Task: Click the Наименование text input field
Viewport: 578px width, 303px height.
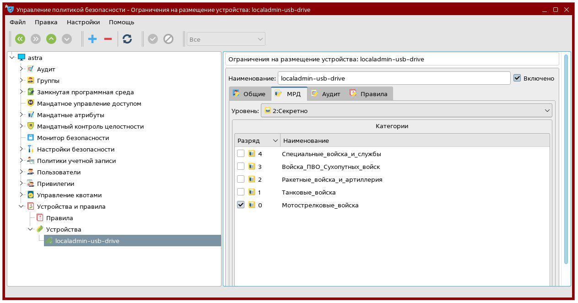Action: click(394, 78)
